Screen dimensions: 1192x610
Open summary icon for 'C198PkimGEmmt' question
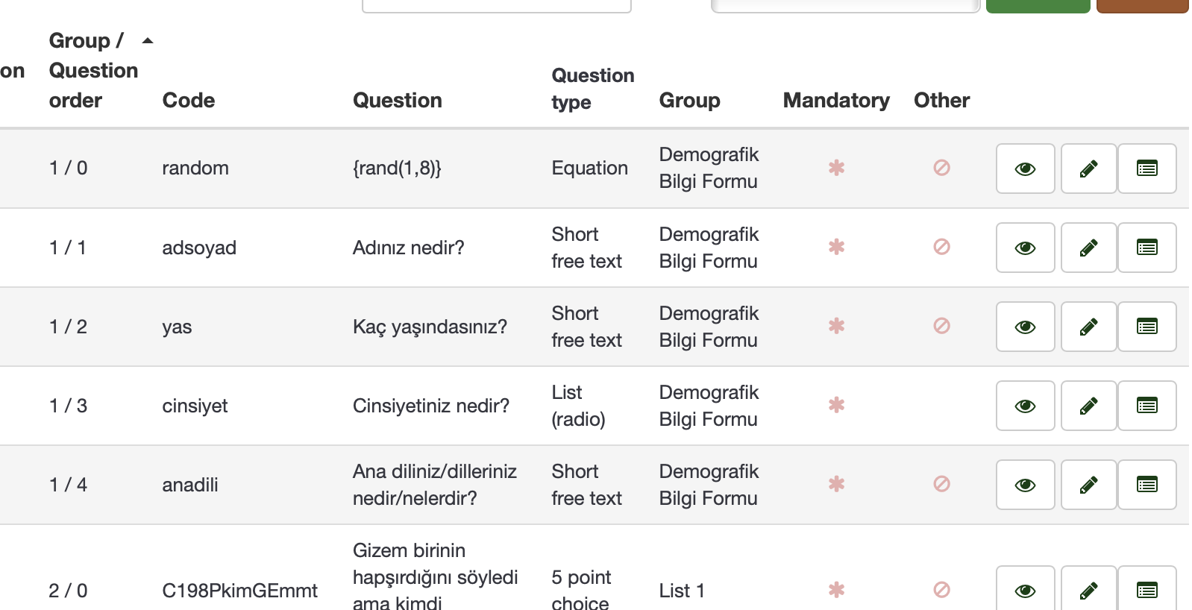click(1146, 591)
